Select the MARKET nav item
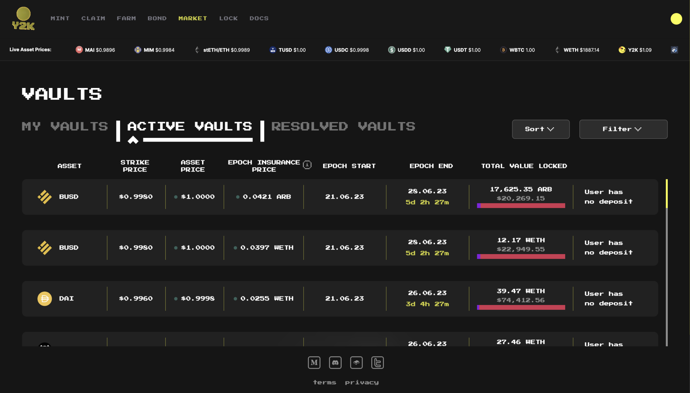Screen dimensions: 690x393 click(193, 18)
